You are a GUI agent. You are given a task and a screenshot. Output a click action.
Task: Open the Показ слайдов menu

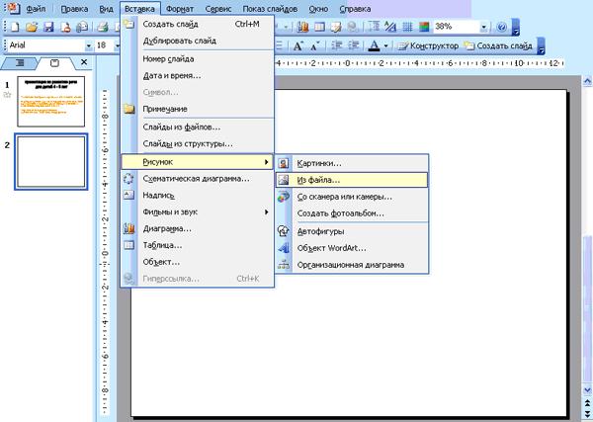(270, 9)
